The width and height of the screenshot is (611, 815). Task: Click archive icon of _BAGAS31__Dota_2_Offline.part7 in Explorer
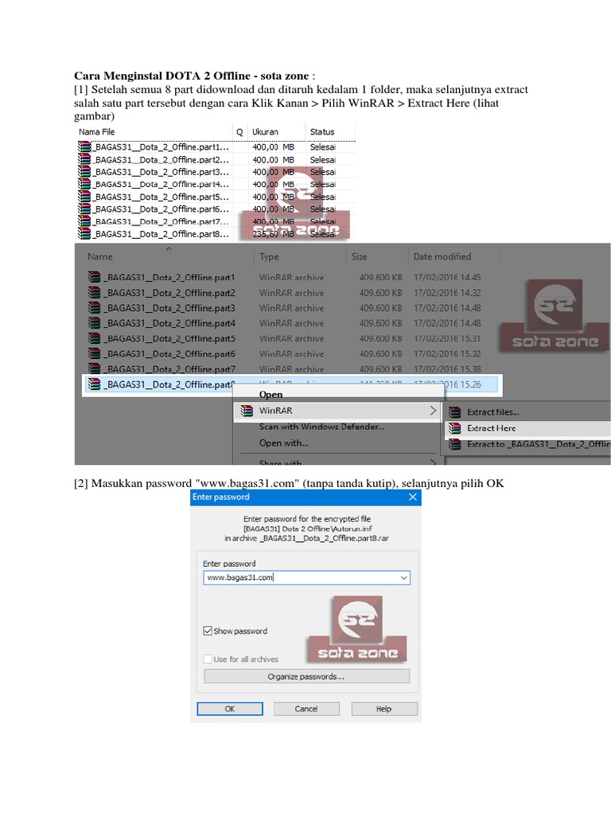coord(94,369)
